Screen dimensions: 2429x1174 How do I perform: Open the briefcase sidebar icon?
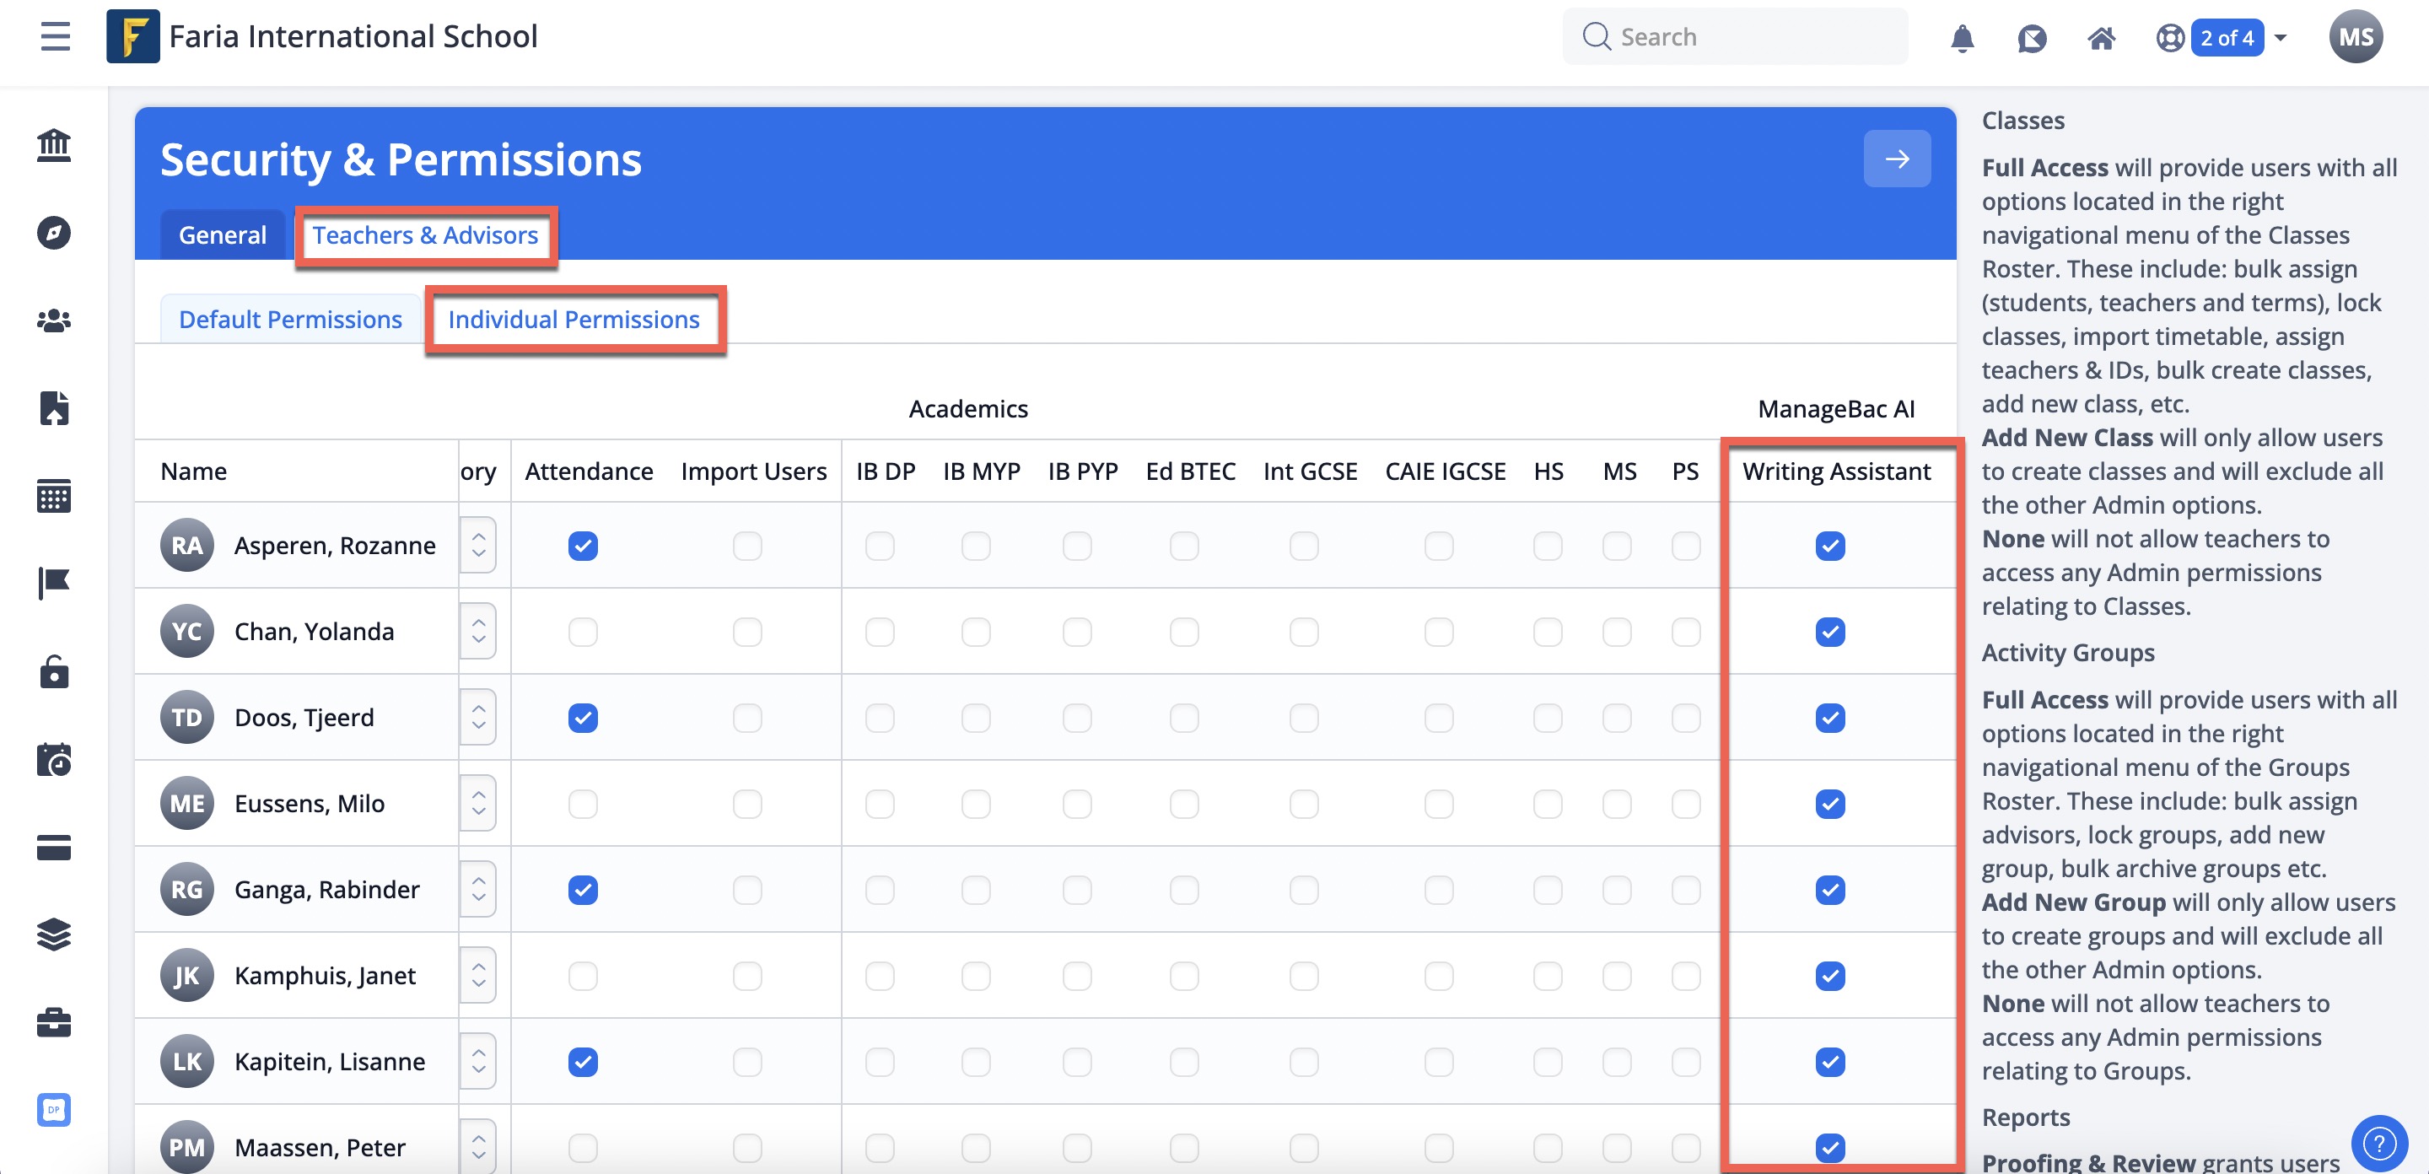[54, 1022]
